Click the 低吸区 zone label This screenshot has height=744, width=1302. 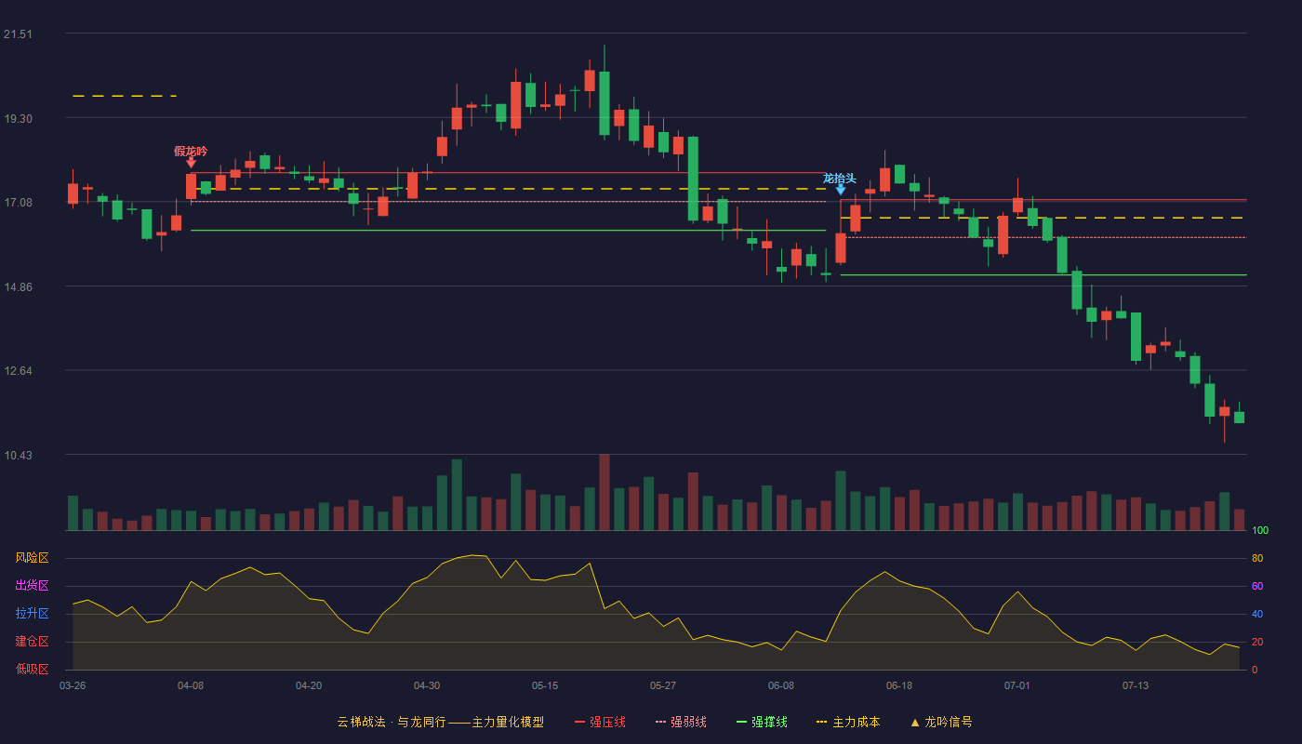pos(32,669)
